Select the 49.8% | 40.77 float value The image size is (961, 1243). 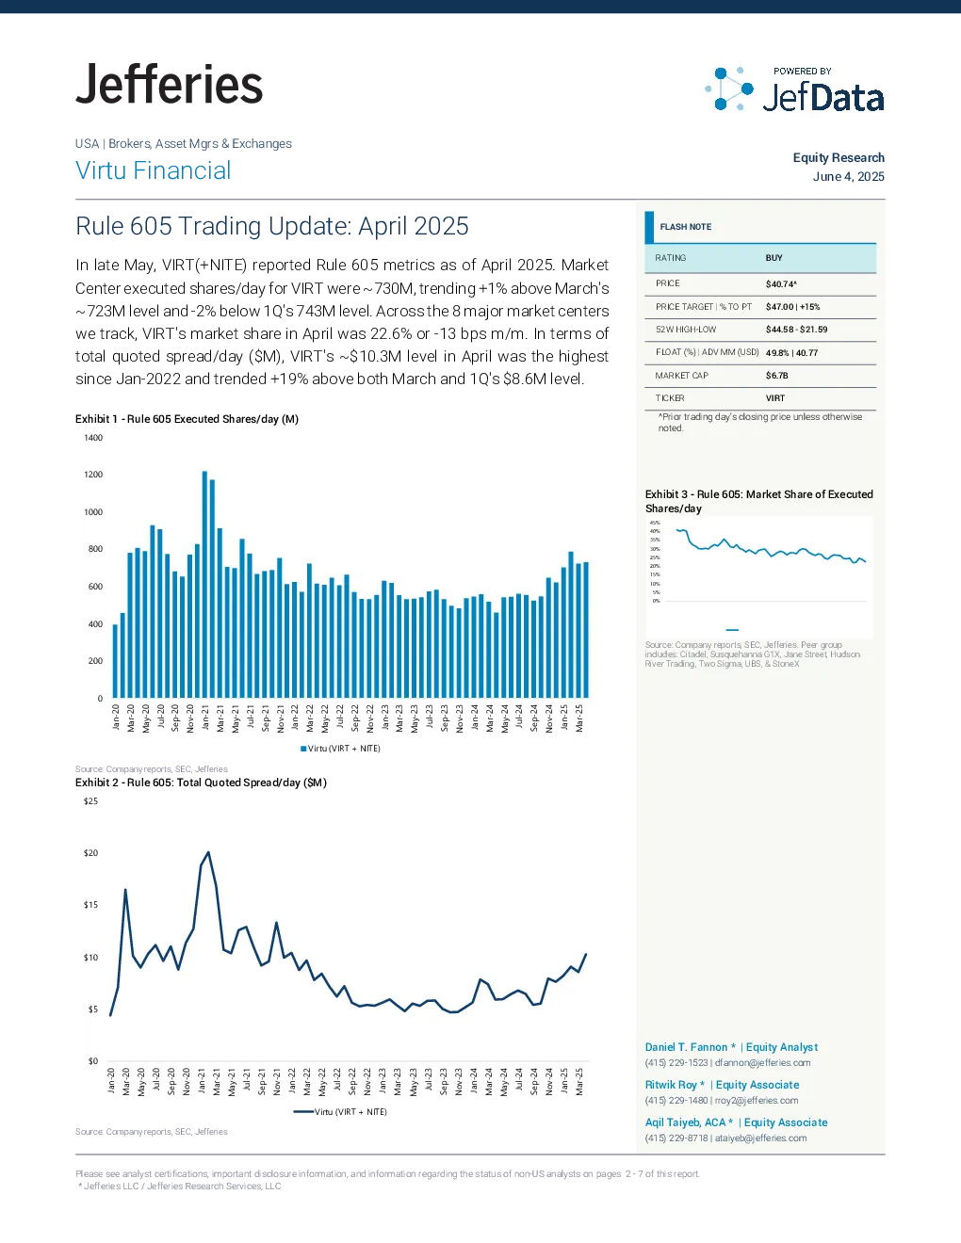point(792,353)
